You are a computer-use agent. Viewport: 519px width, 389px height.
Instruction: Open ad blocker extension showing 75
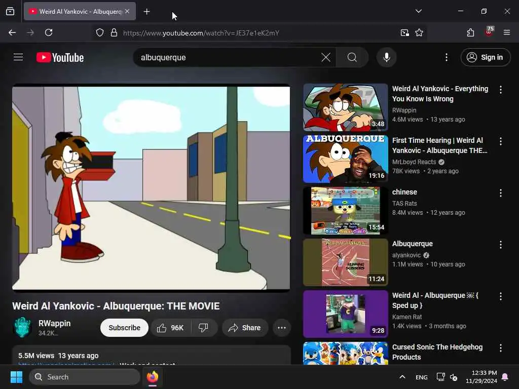click(489, 32)
